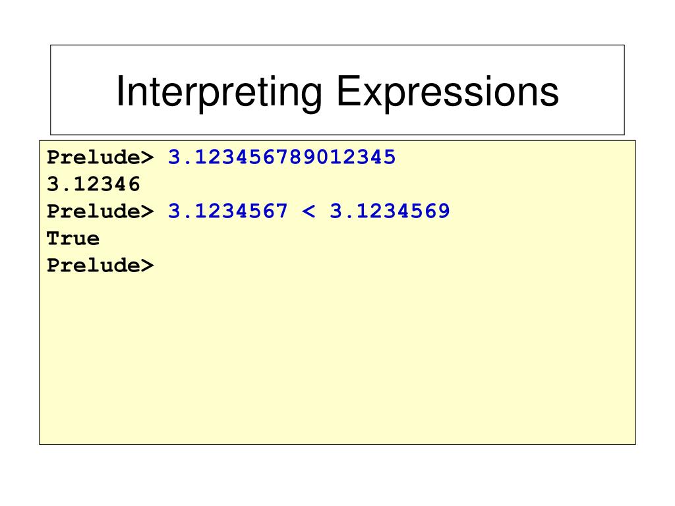Click the word Interpreting in the title
Image resolution: width=675 pixels, height=506 pixels.
(219, 93)
